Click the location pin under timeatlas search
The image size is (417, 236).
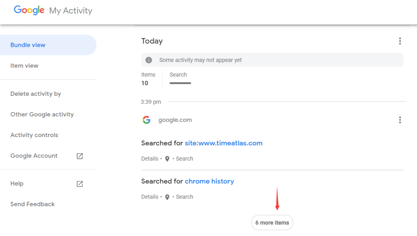click(167, 159)
